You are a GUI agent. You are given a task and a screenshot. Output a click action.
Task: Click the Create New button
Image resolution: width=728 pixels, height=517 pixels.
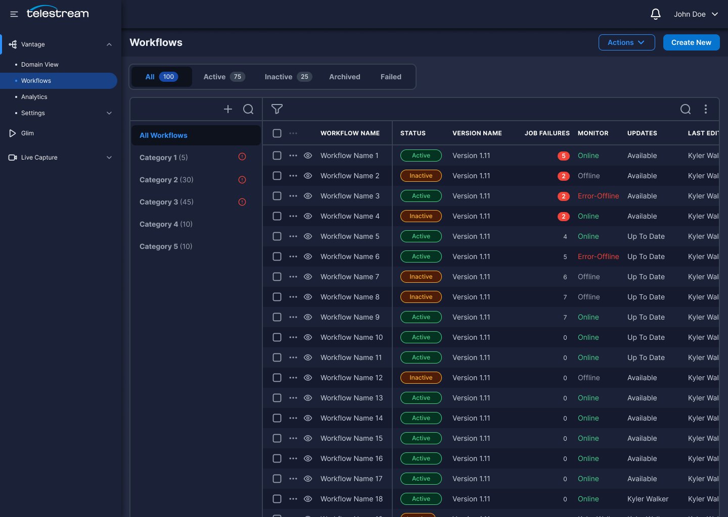click(692, 42)
